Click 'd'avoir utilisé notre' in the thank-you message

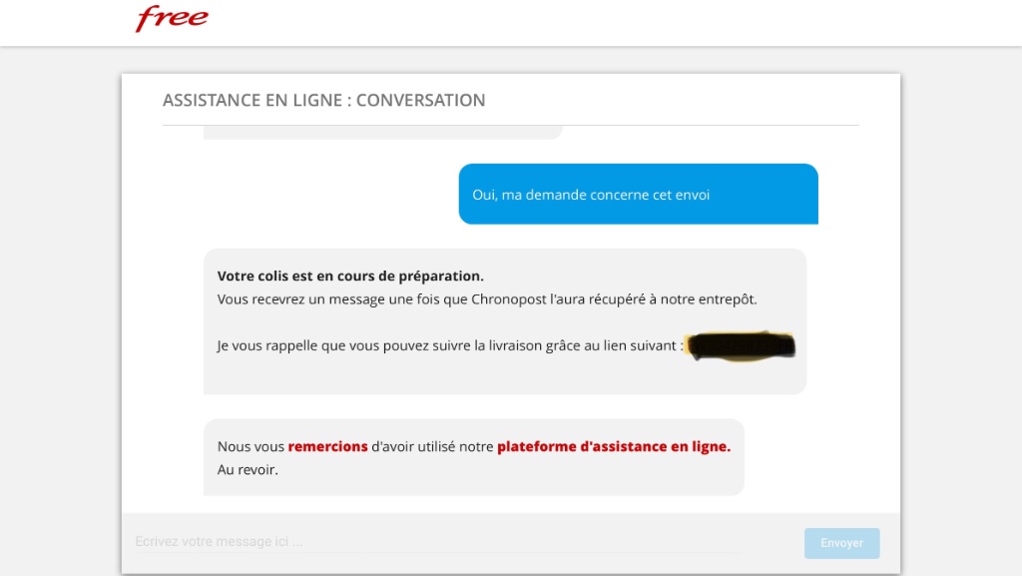tap(431, 447)
